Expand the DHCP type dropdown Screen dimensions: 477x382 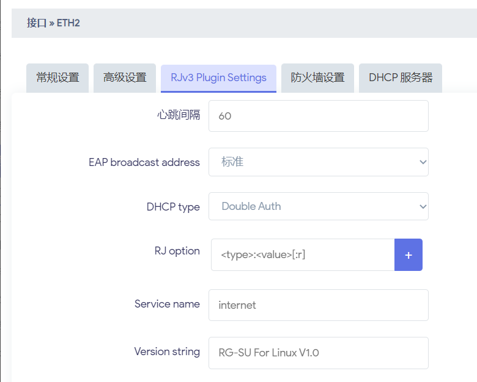[x=319, y=206]
